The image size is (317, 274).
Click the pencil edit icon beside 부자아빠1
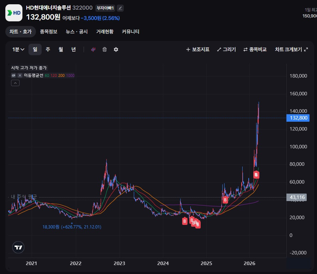120,8
